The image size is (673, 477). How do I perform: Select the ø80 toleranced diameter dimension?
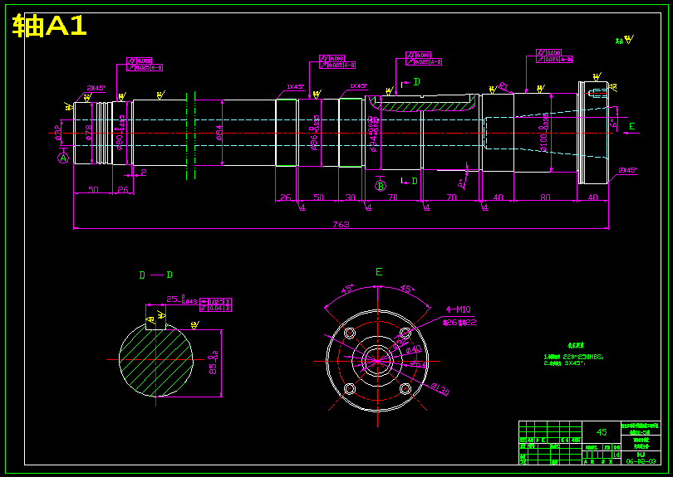pos(121,133)
